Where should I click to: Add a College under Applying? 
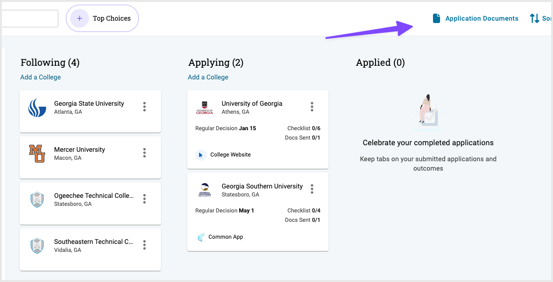point(208,77)
